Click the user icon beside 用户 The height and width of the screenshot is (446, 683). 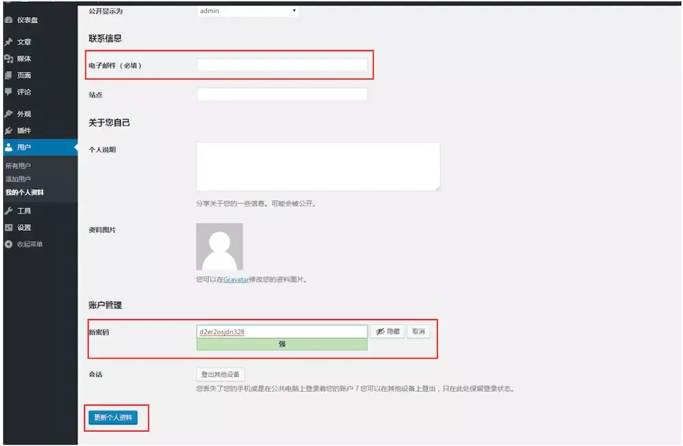click(x=8, y=148)
